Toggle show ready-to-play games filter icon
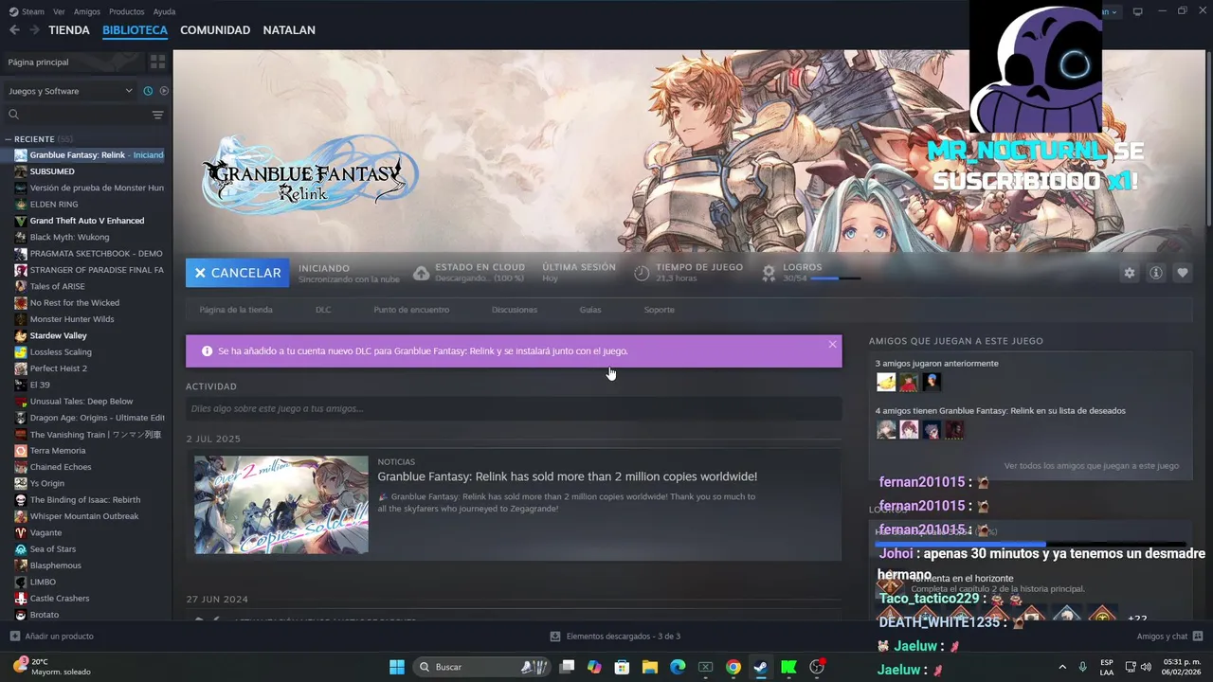The width and height of the screenshot is (1213, 682). tap(164, 91)
